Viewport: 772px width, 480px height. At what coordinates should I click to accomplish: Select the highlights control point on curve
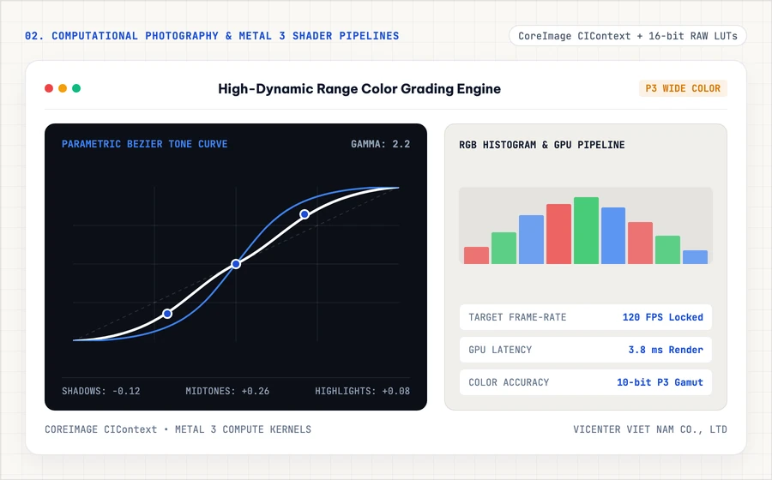pos(305,214)
